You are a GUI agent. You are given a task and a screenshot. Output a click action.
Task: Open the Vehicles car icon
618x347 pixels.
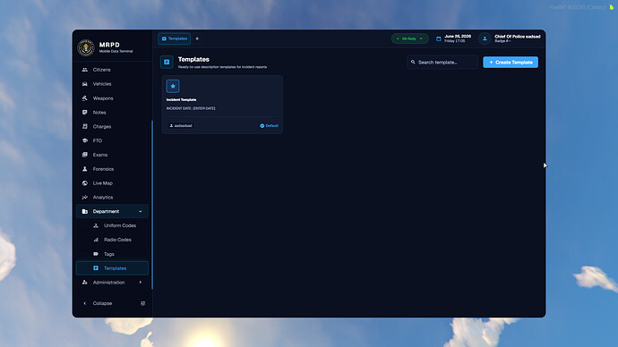click(x=85, y=84)
